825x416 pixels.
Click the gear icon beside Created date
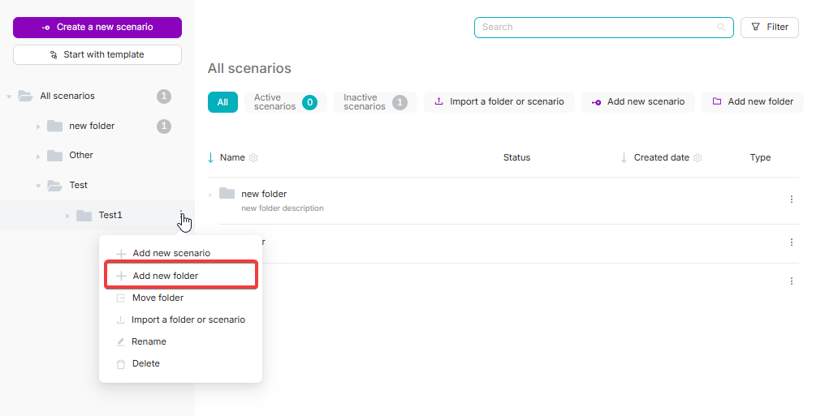(x=698, y=158)
